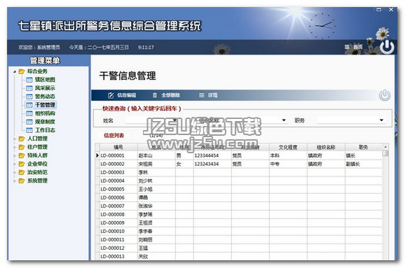Expand the 系统管理 tree node
The width and height of the screenshot is (405, 268).
15,181
